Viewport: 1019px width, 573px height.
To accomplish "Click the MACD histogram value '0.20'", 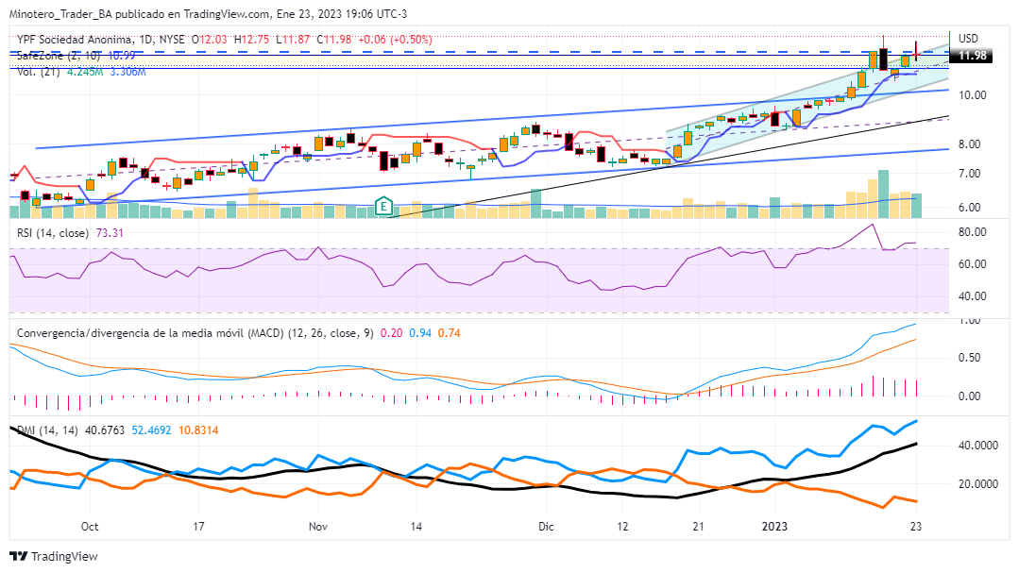I will 391,333.
